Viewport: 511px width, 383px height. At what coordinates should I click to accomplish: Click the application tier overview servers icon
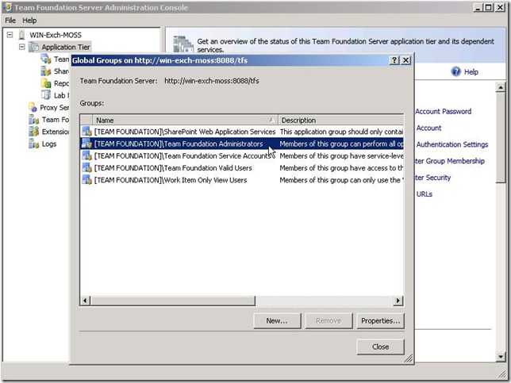point(183,44)
